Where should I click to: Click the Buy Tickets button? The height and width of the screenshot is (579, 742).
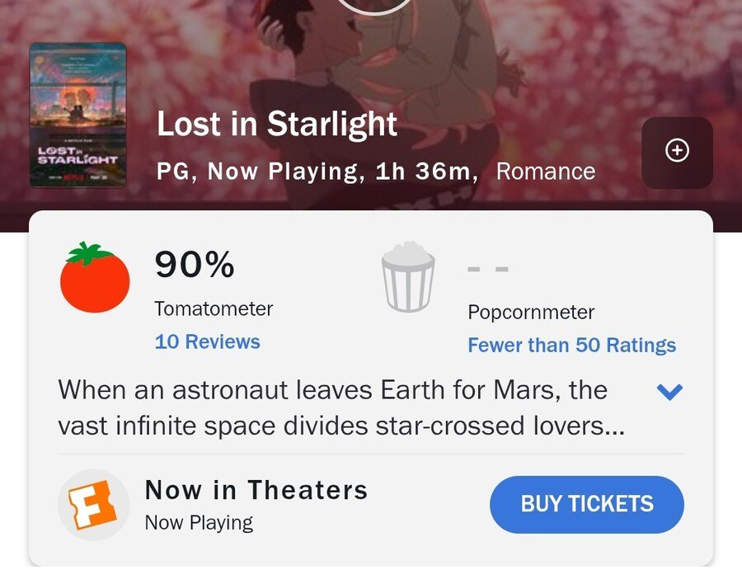[x=587, y=504]
